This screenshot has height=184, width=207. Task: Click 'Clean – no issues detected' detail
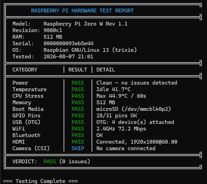[137, 83]
